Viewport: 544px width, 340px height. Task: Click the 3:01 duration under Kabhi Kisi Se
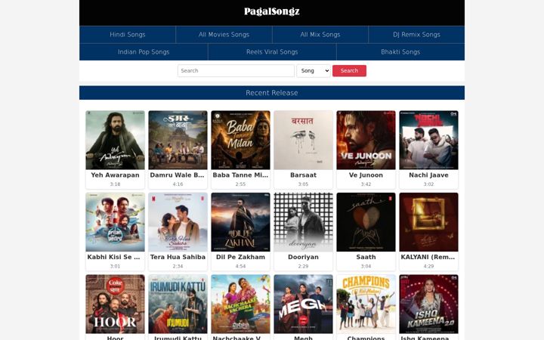[115, 267]
